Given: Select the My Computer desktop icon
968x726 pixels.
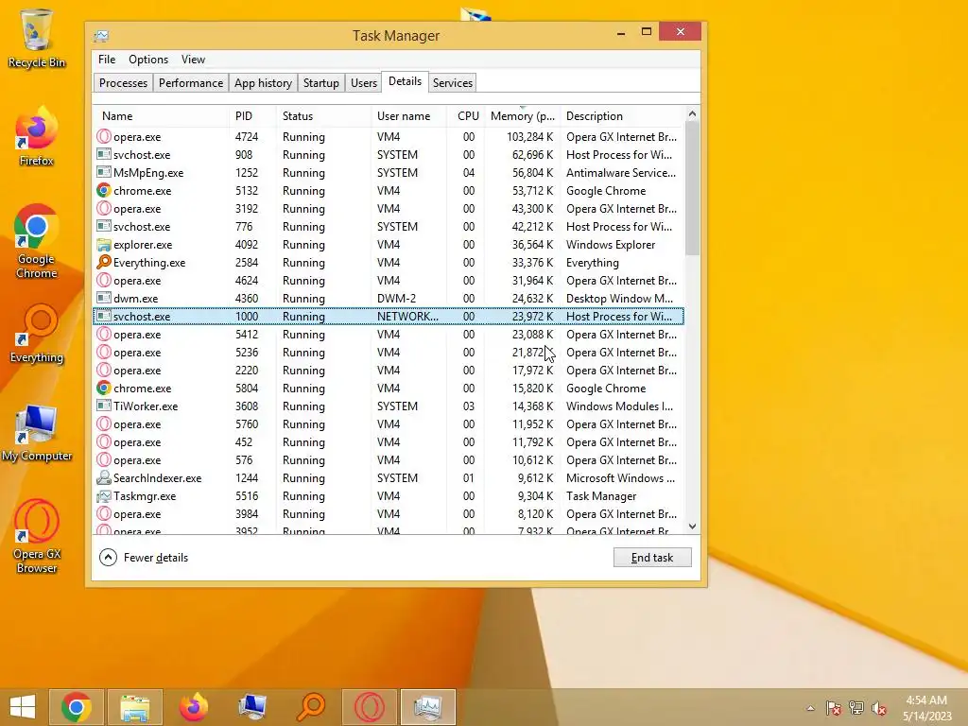Looking at the screenshot, I should (x=37, y=432).
